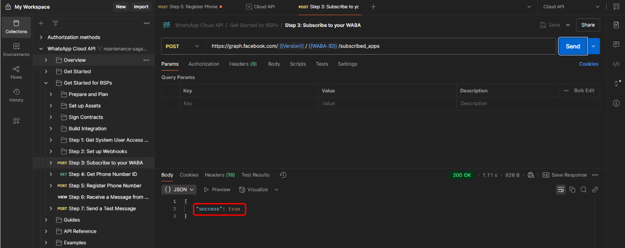Image resolution: width=625 pixels, height=248 pixels.
Task: Click the Cookies link beside the request tabs
Action: (588, 64)
